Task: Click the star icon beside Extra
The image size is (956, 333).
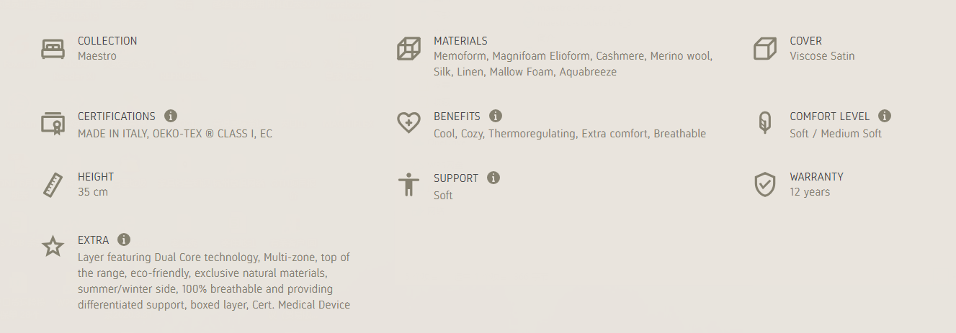Action: click(x=53, y=247)
